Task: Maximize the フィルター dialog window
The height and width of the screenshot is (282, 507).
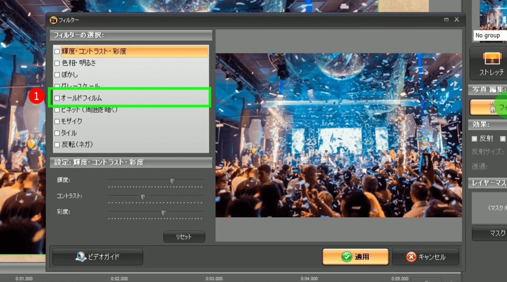Action: (x=446, y=20)
